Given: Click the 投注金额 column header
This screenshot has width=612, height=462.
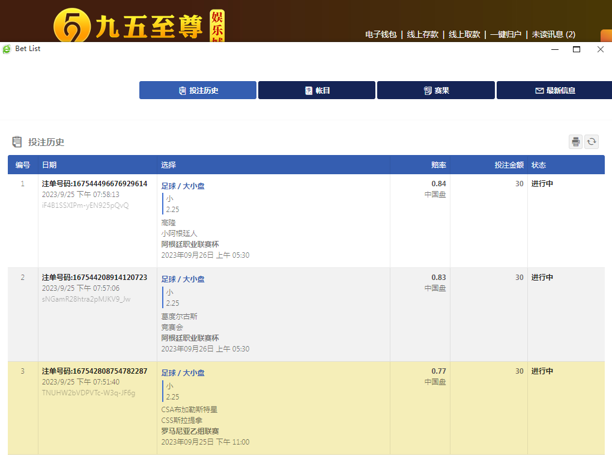Looking at the screenshot, I should [509, 165].
